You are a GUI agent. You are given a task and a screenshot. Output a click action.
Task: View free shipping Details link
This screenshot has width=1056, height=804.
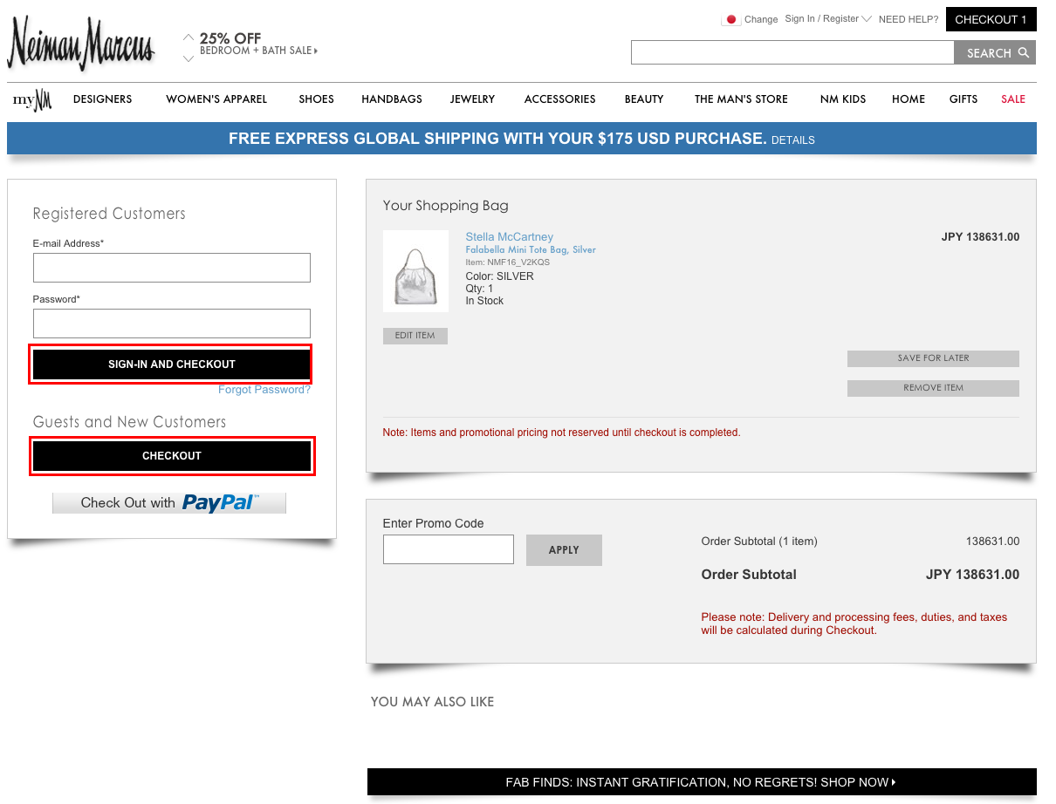793,140
